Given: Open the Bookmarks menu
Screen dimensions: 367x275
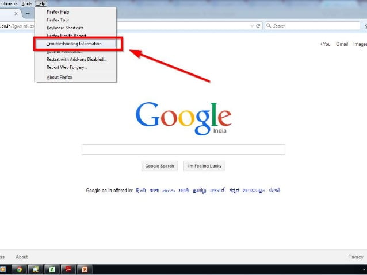Looking at the screenshot, I should coord(9,3).
